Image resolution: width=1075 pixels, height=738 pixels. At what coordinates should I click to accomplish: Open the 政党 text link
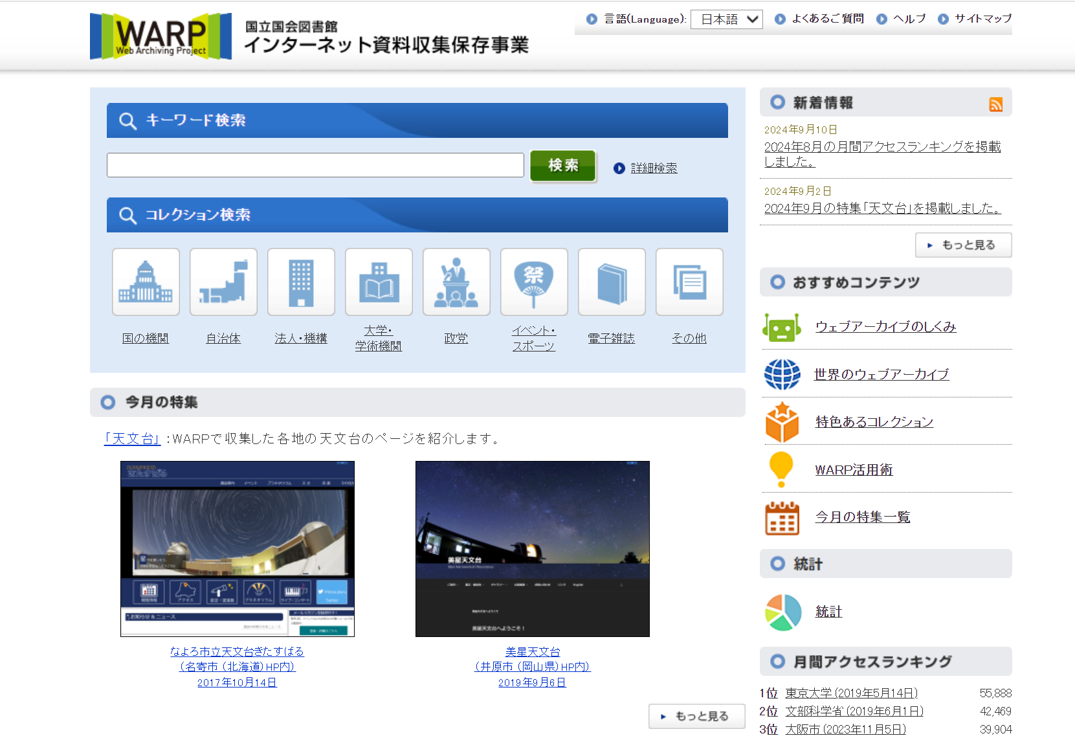point(456,339)
